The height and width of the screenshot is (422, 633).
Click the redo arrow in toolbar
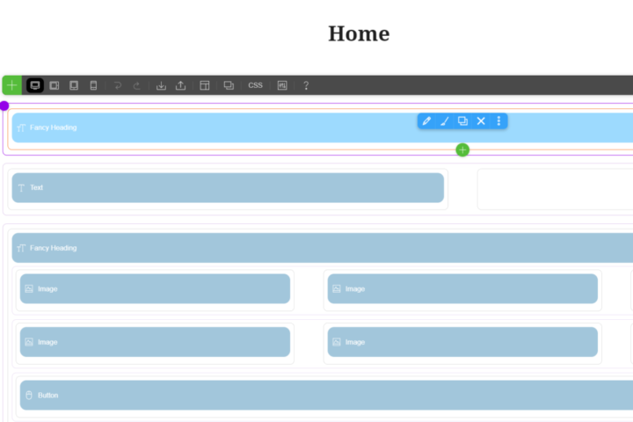137,85
